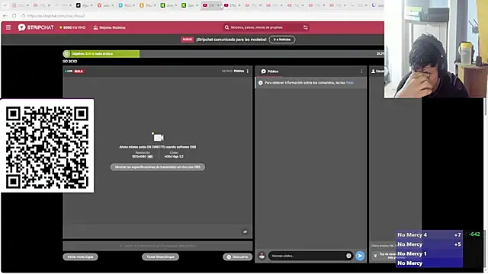
Task: Focus the models search field
Action: pyautogui.click(x=265, y=27)
